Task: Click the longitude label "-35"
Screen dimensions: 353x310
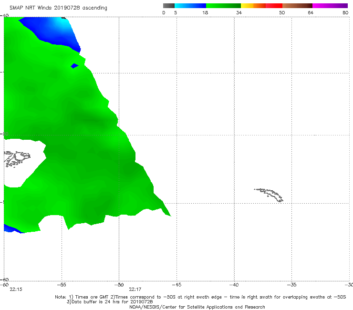Action: (x=292, y=285)
